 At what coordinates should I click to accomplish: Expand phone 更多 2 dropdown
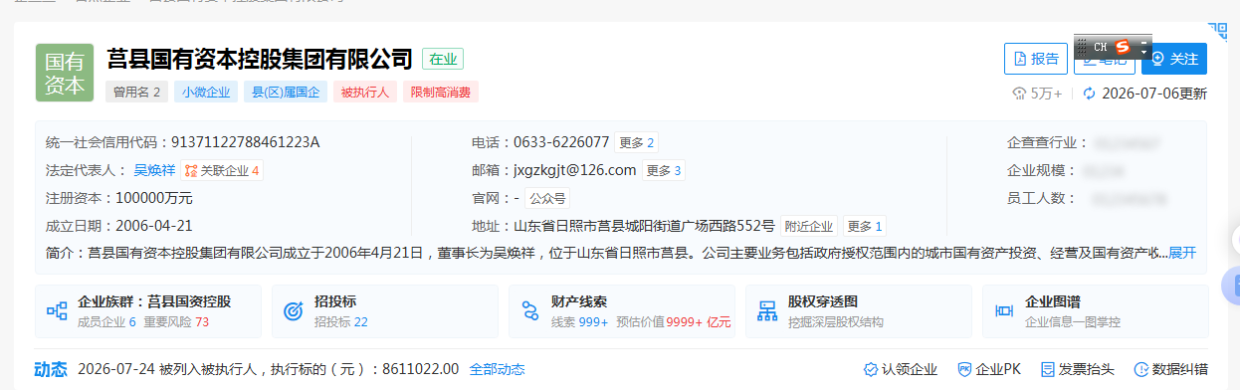(x=637, y=142)
